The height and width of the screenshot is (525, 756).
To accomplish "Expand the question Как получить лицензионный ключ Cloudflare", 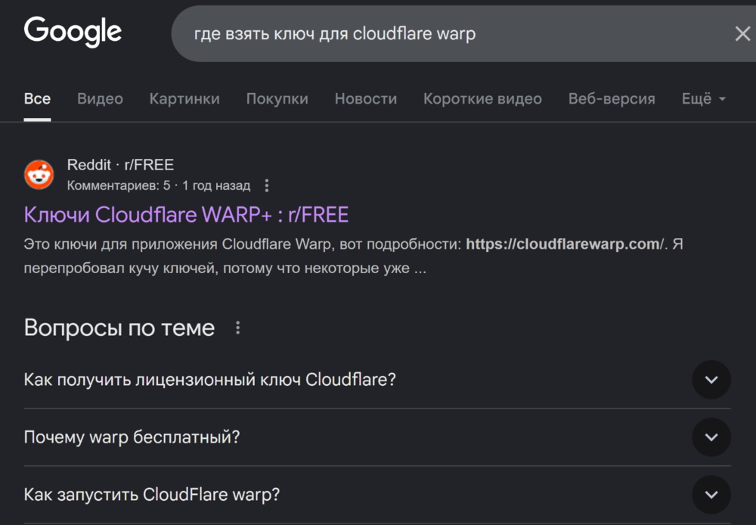I will tap(711, 380).
